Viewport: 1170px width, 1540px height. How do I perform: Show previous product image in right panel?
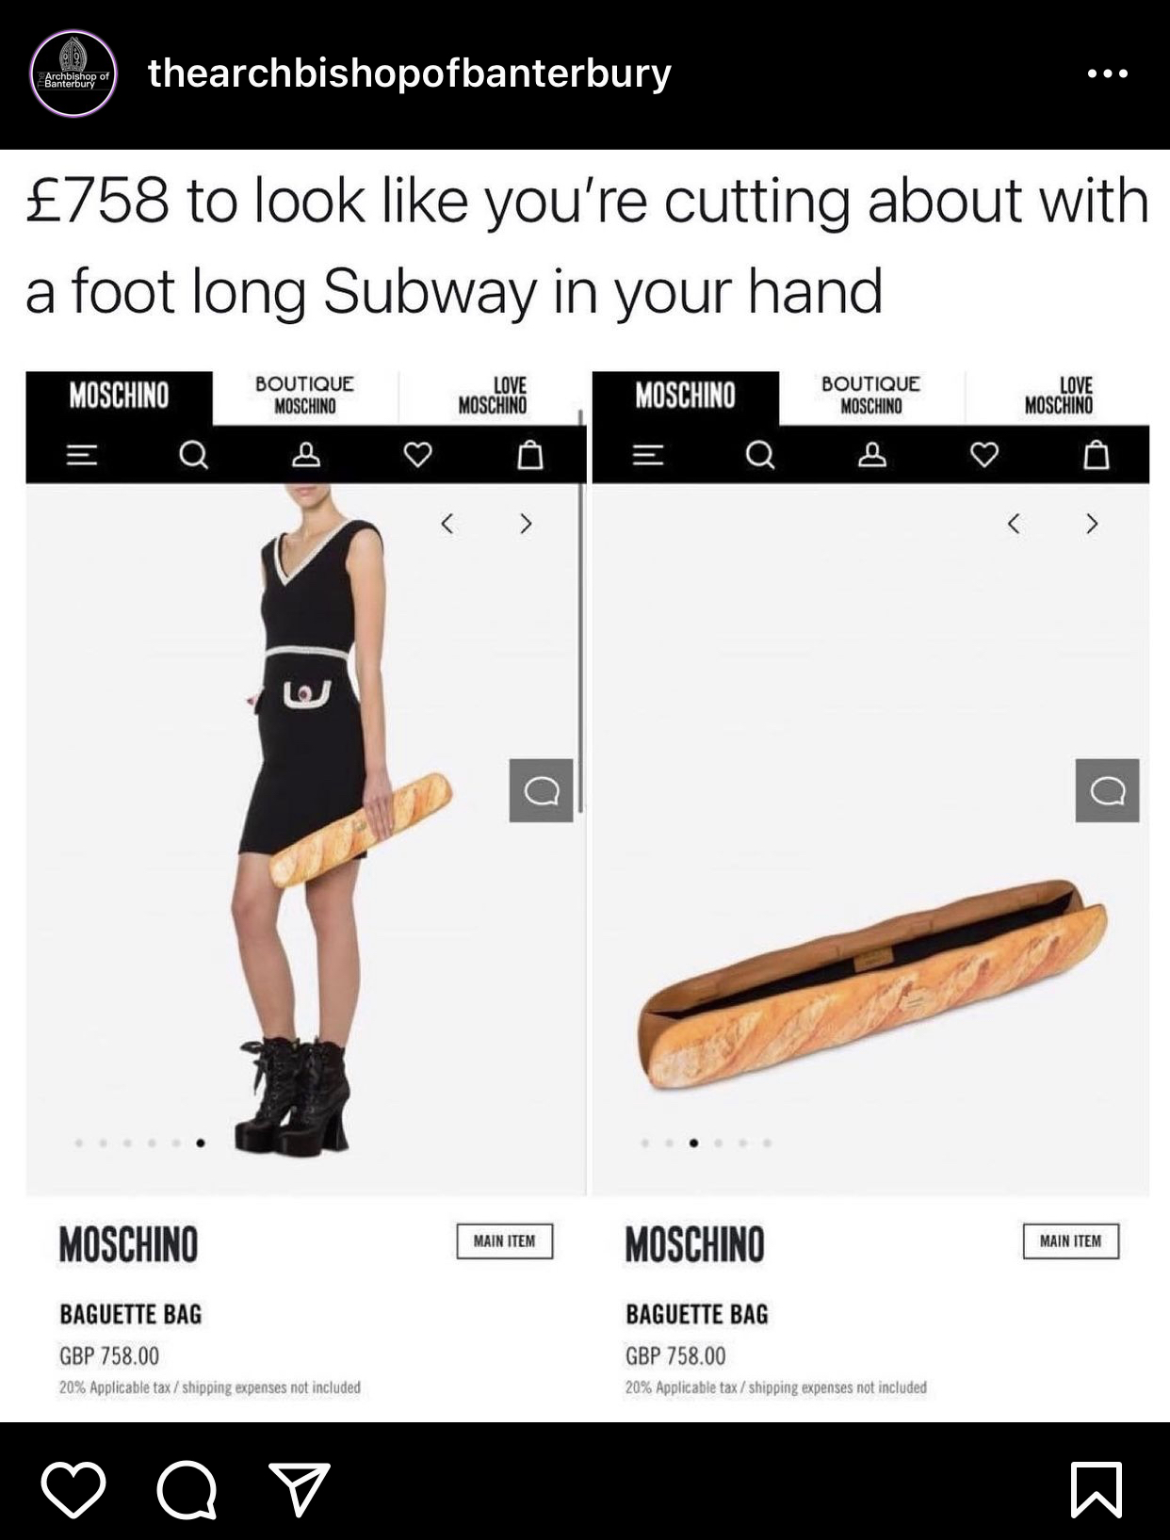coord(1014,524)
